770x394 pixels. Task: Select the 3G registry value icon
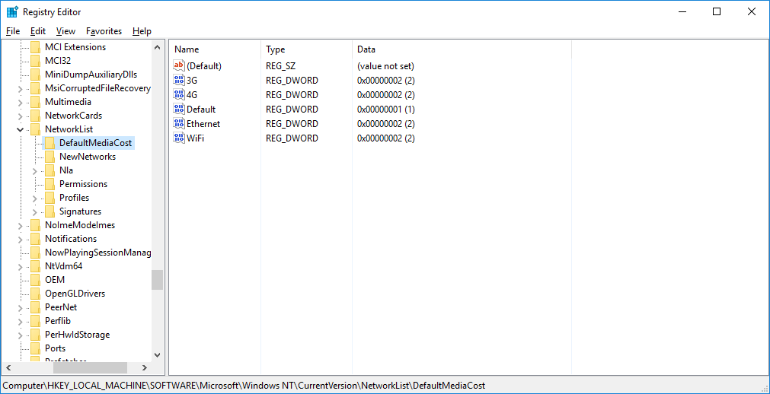pos(179,81)
